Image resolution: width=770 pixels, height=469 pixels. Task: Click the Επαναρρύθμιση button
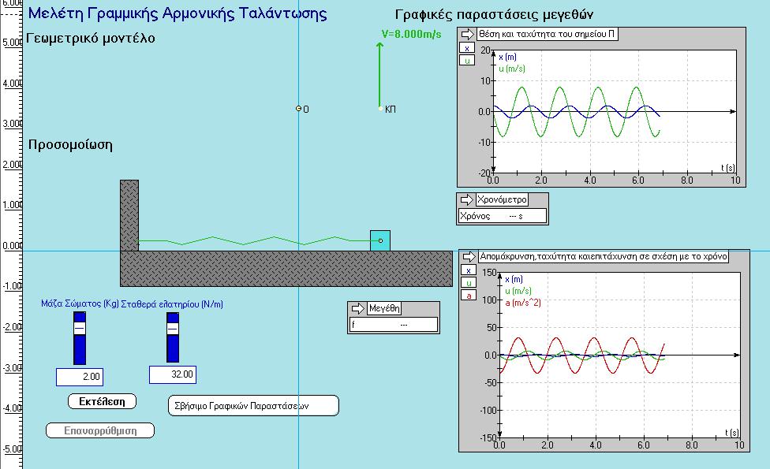100,430
